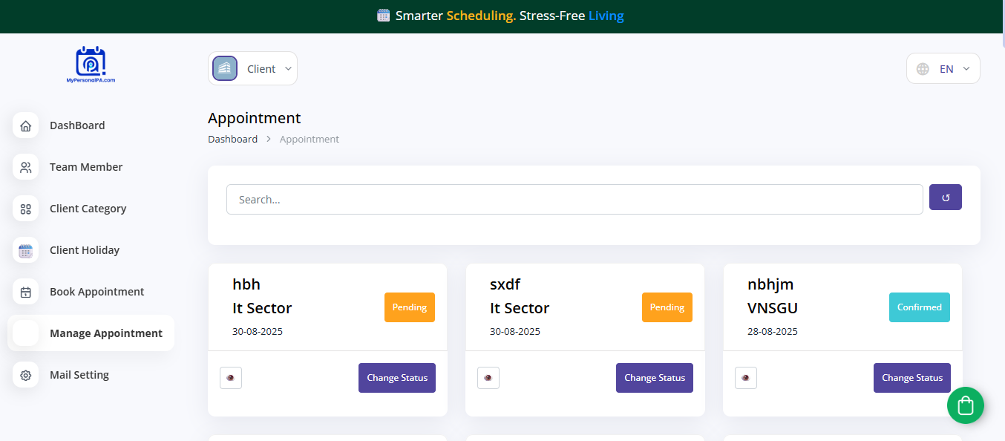Follow the Dashboard breadcrumb link
The height and width of the screenshot is (441, 1005).
pos(232,139)
